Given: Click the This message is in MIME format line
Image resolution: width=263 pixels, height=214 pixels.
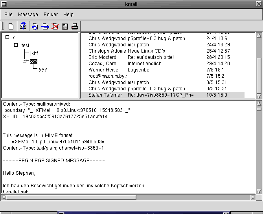Looking at the screenshot, I should (38, 135).
